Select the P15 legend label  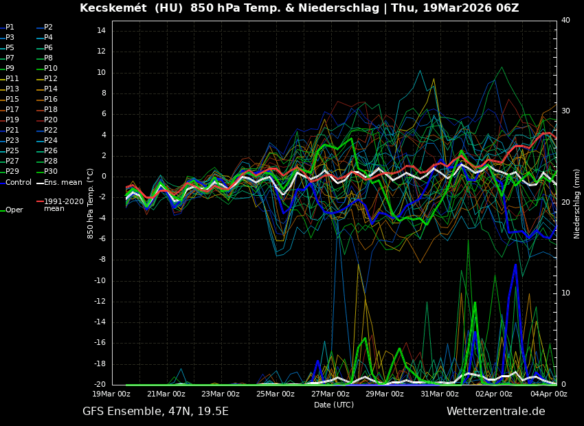[12, 100]
